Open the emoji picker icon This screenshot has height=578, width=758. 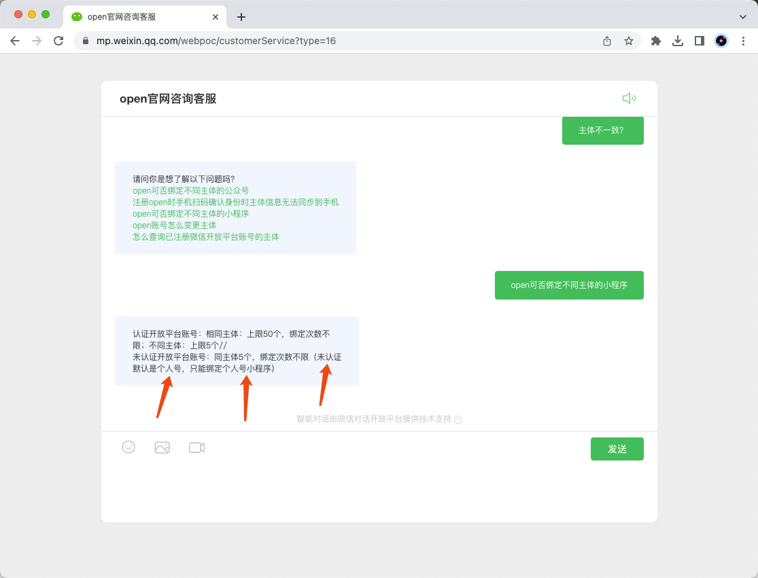[128, 447]
